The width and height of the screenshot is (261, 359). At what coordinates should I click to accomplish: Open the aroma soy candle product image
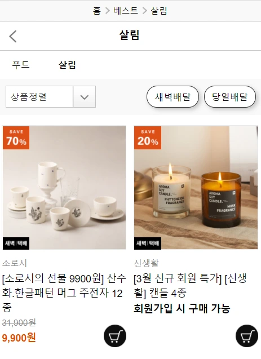pos(196,188)
